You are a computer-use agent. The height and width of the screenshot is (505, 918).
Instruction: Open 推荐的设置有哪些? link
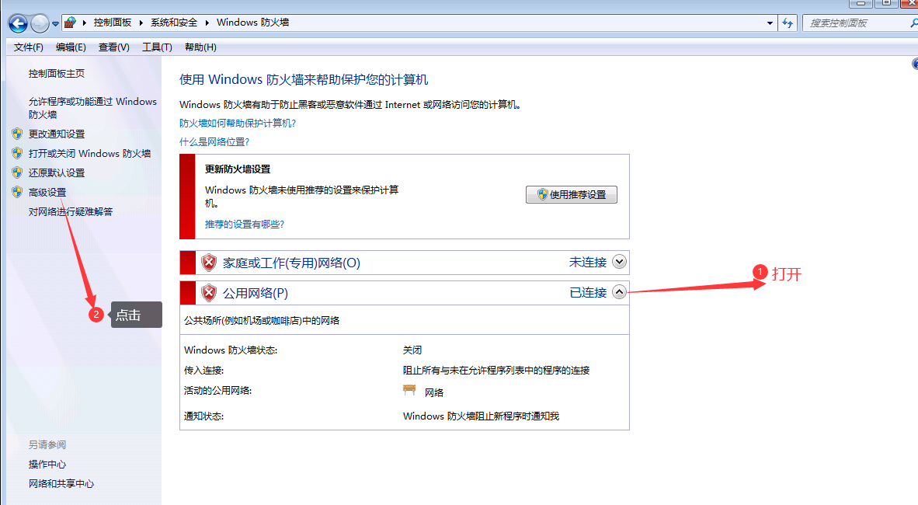click(x=245, y=225)
